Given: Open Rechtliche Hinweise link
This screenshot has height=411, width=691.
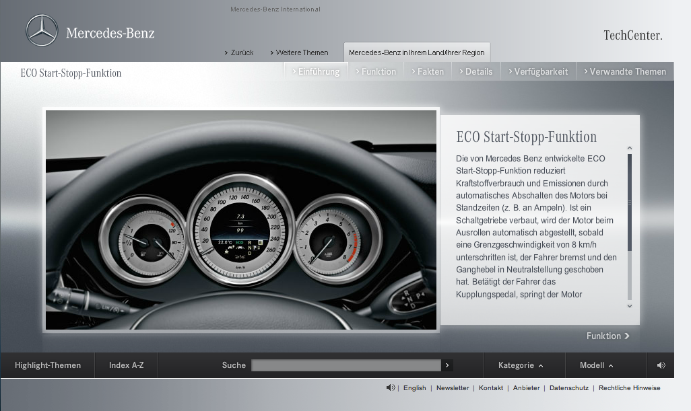Looking at the screenshot, I should tap(629, 387).
